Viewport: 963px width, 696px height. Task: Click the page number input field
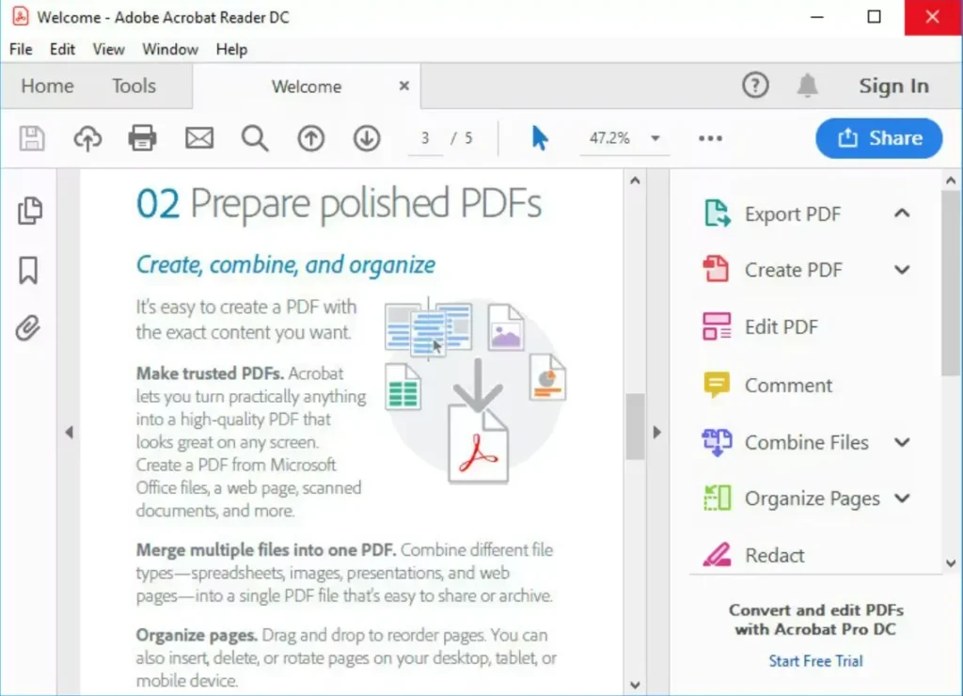click(x=425, y=137)
